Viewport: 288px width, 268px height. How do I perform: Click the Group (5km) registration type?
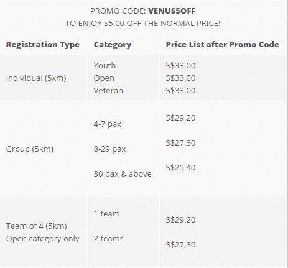[x=30, y=149]
